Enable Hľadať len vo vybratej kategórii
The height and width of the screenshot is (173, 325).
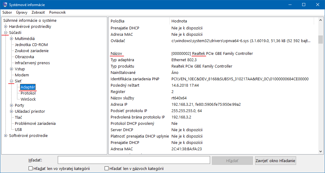coord(30,168)
